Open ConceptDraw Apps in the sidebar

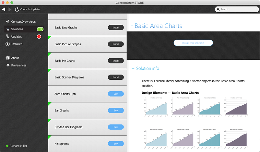coord(23,22)
